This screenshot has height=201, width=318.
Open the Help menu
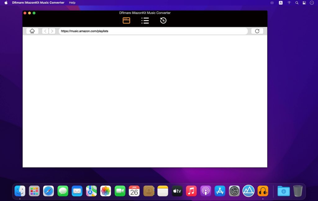[72, 2]
